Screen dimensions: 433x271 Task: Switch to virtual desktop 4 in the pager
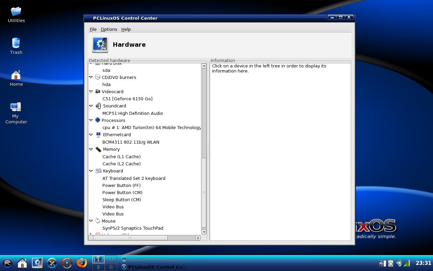(111, 267)
